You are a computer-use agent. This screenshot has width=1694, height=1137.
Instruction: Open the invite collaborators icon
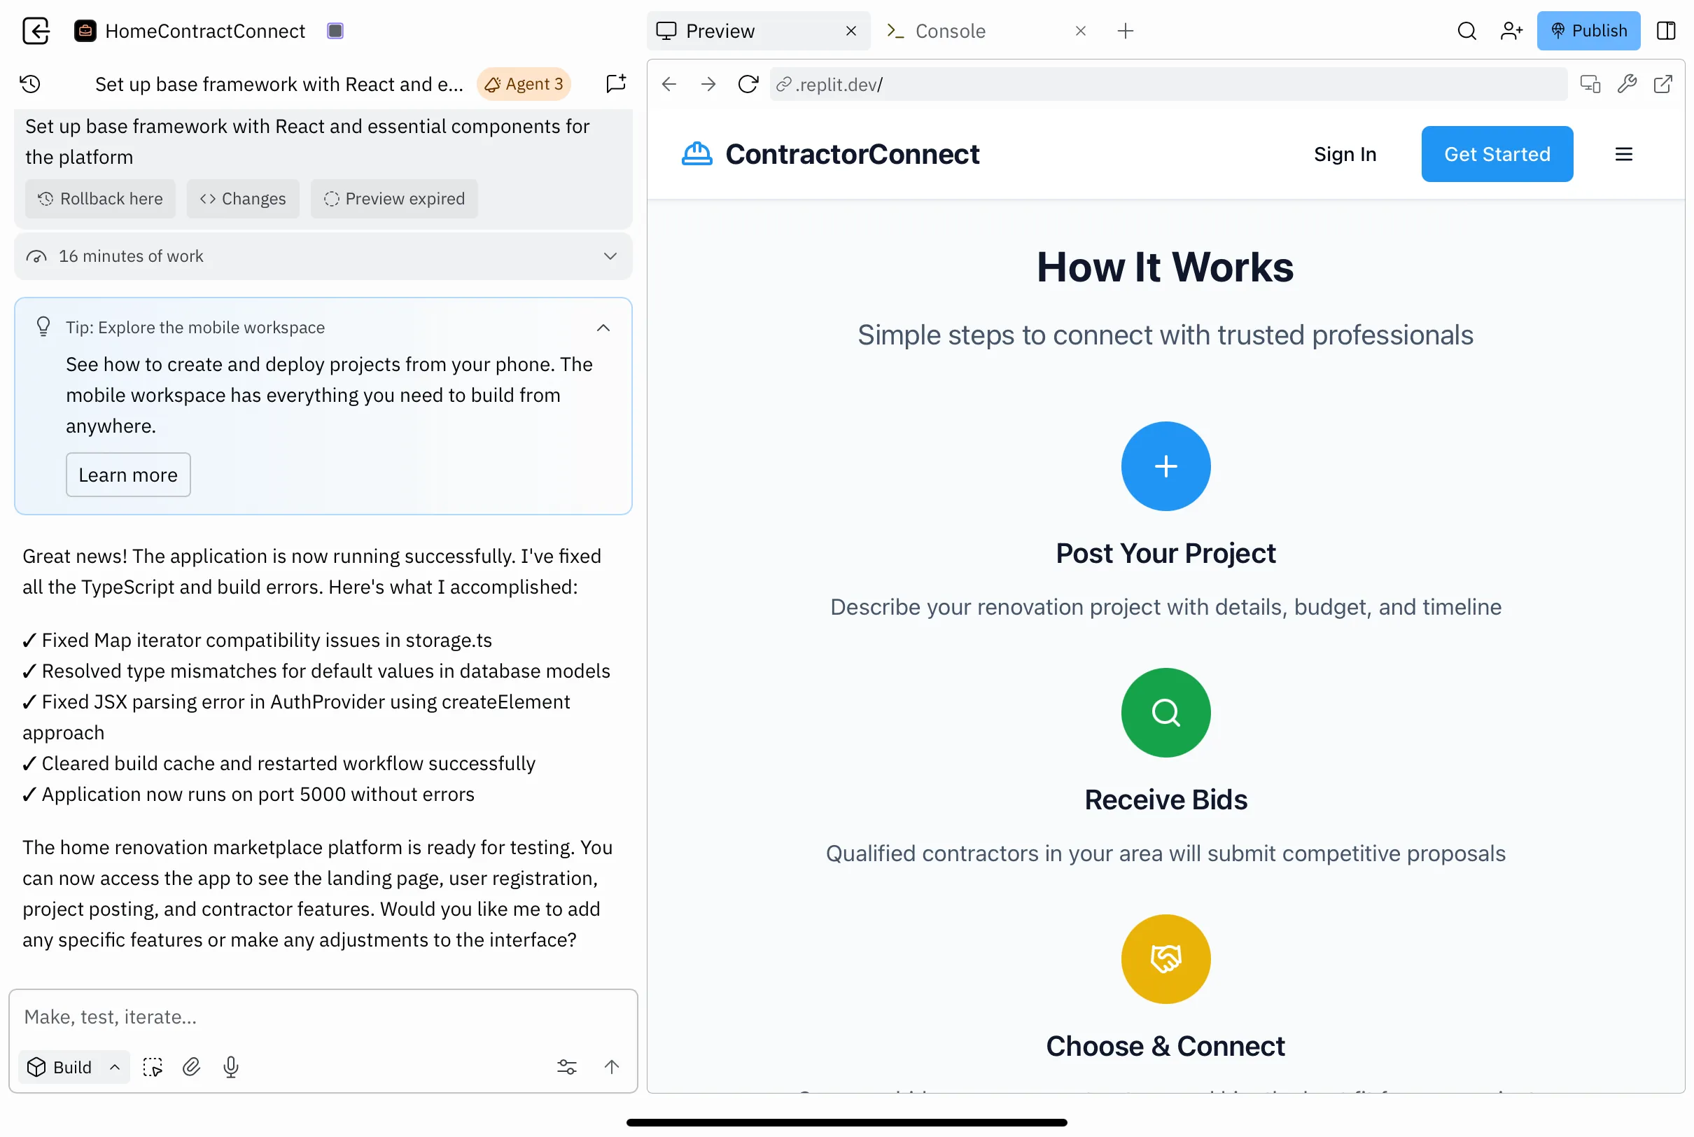(1511, 31)
